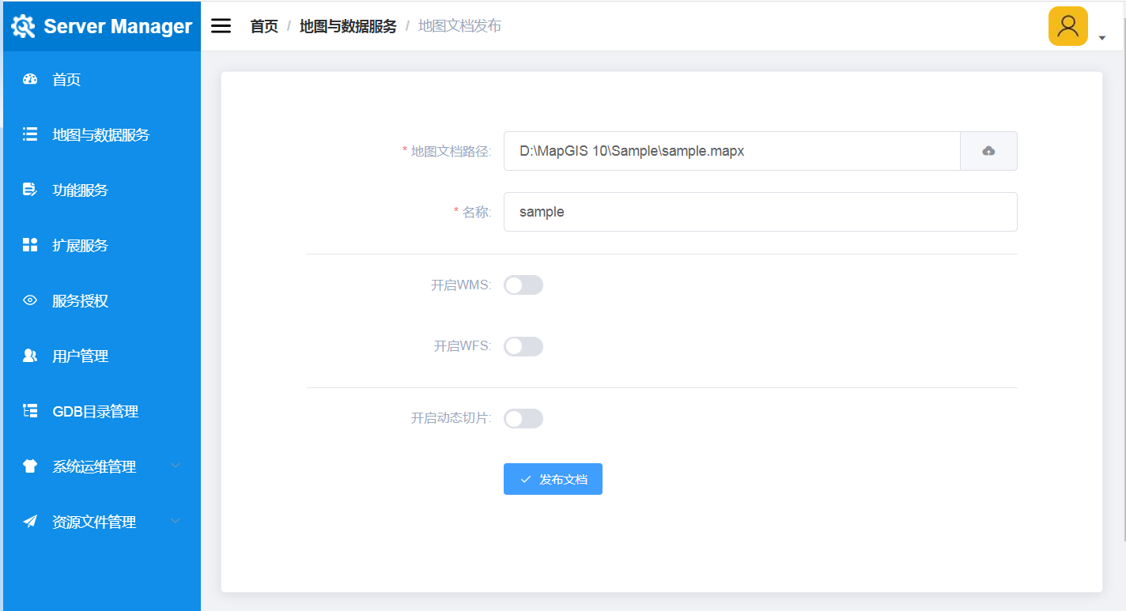Viewport: 1126px width, 611px height.
Task: Click the cloud upload browse icon
Action: tap(988, 151)
